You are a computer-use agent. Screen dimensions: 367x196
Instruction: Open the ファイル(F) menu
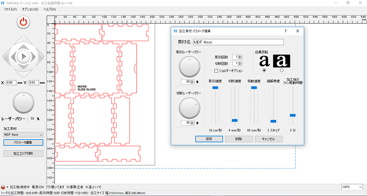[11, 9]
